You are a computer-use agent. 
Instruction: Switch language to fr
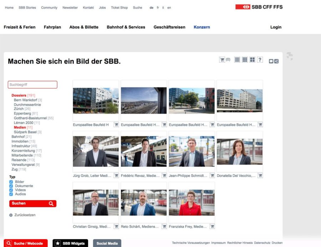tap(158, 7)
